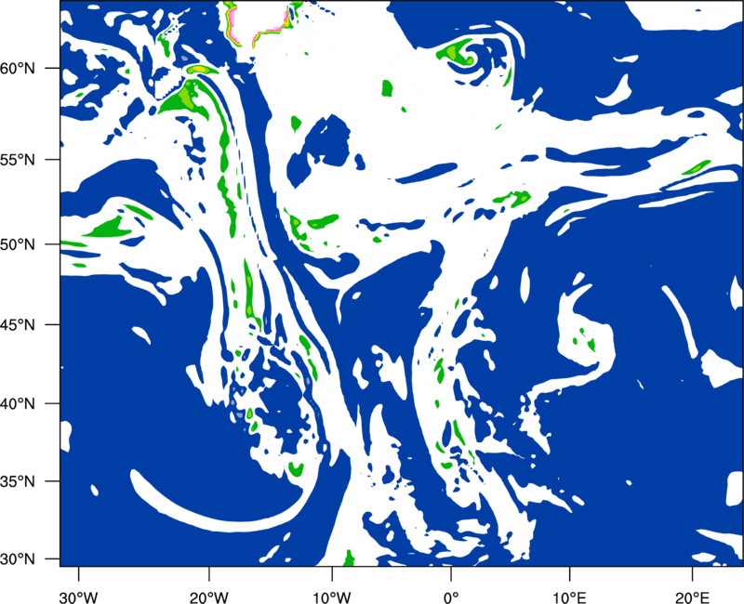Click the 45°N latitude label
This screenshot has width=744, height=604.
point(18,324)
